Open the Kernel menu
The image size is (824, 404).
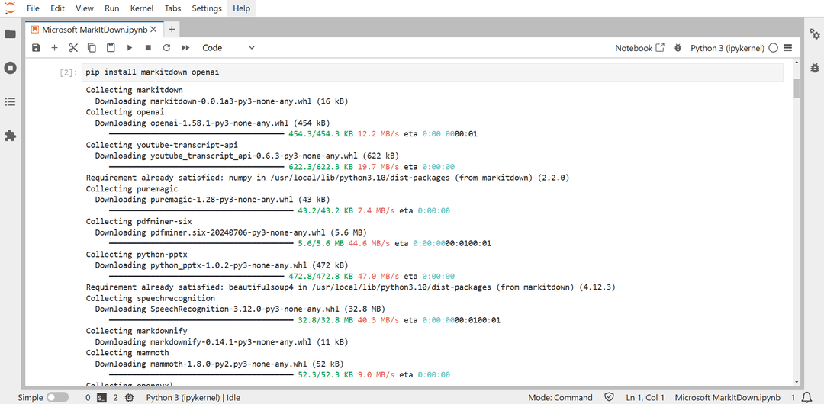click(x=142, y=8)
